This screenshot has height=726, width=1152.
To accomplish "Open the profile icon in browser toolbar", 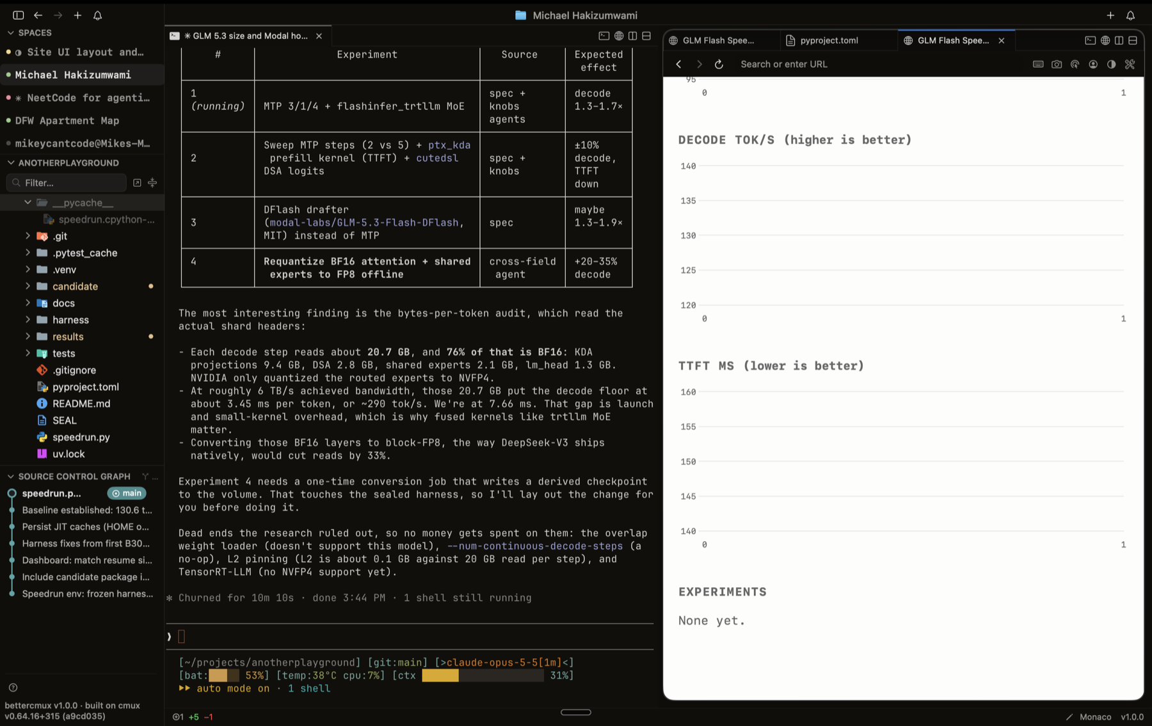I will point(1093,64).
